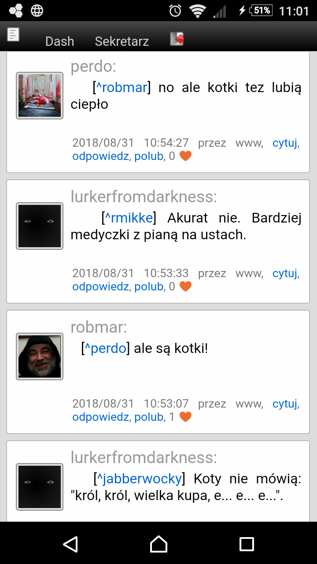Viewport: 317px width, 564px height.
Task: Open the Sekretarz tab
Action: click(122, 41)
